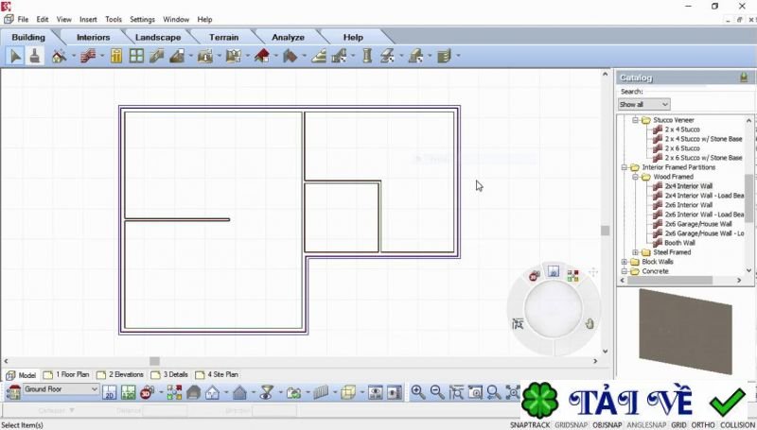
Task: Open dropdown arrow next to Walls tool
Action: tap(101, 56)
